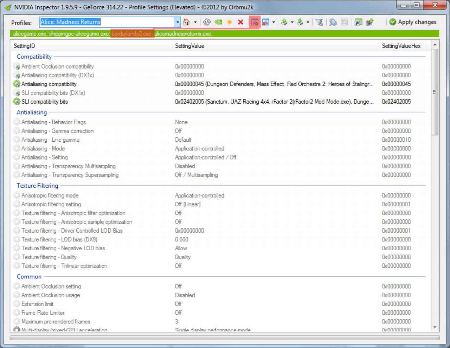Click the vertical scrollbar up arrow
This screenshot has width=450, height=348.
point(435,45)
